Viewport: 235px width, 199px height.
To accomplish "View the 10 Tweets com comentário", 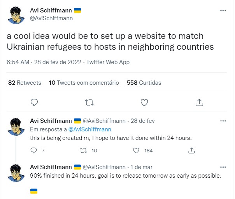I will 84,82.
